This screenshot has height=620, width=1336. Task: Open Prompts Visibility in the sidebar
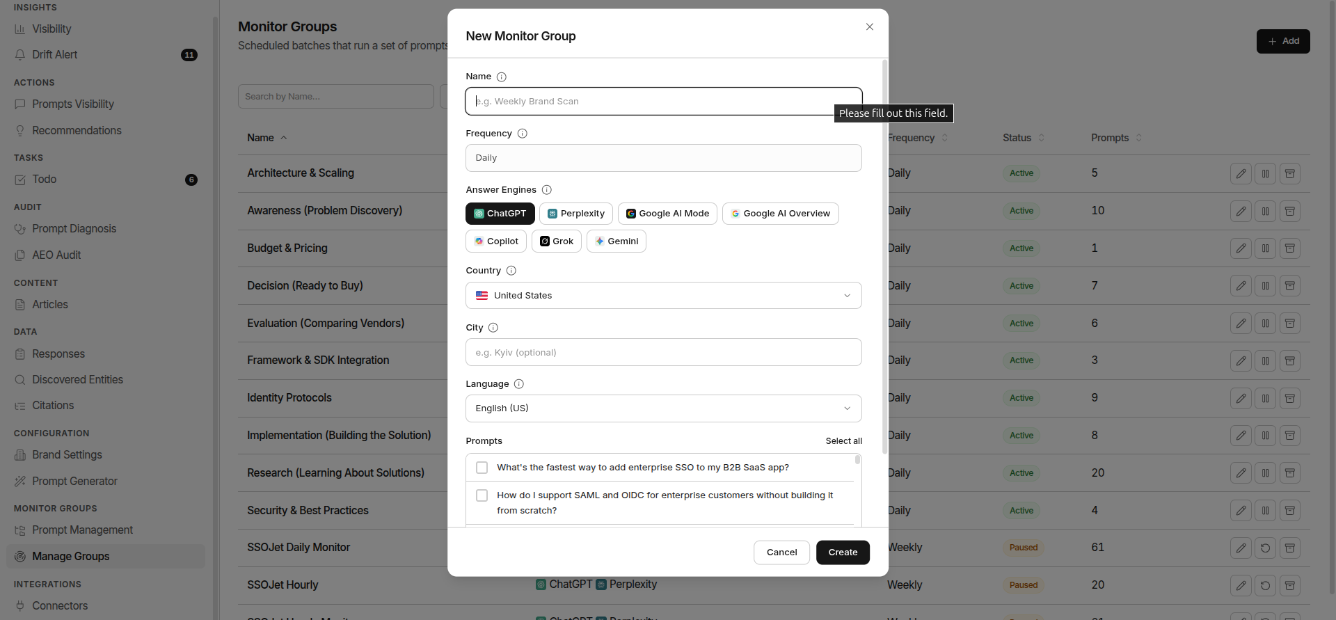73,104
